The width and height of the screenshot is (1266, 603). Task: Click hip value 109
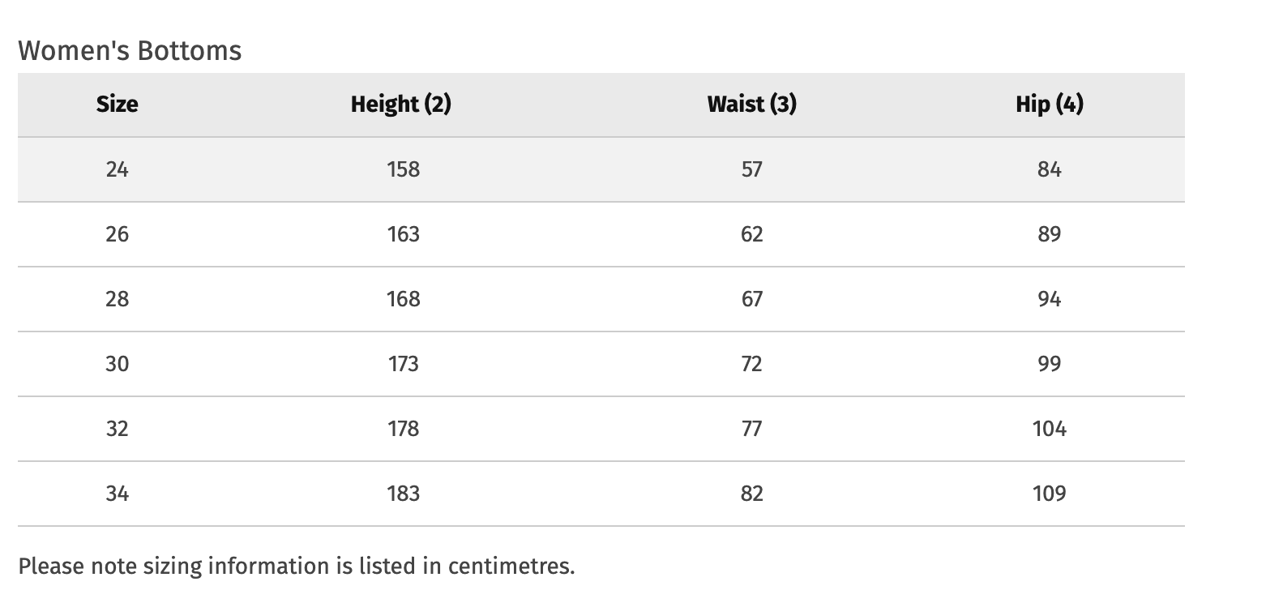(x=1050, y=494)
